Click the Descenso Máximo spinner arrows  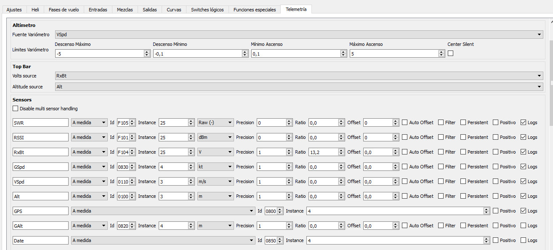coord(147,53)
